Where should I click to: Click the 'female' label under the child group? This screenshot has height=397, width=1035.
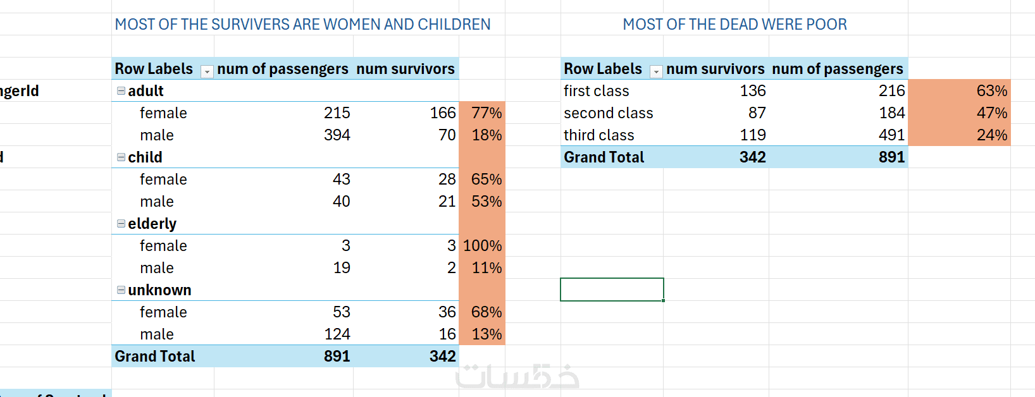pyautogui.click(x=163, y=180)
